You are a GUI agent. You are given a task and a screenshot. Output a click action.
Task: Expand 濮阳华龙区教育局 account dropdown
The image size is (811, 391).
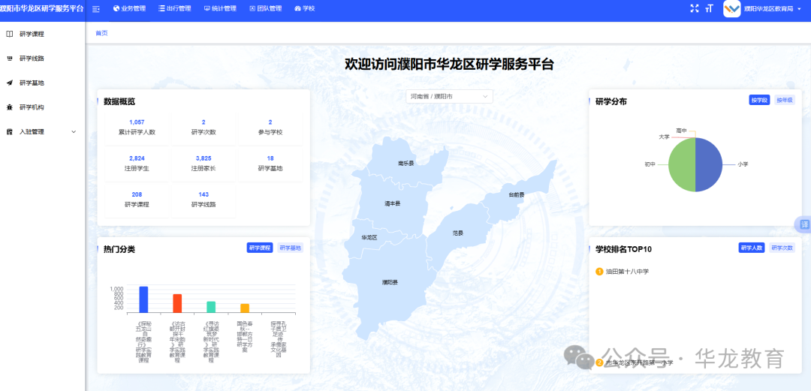coord(773,9)
